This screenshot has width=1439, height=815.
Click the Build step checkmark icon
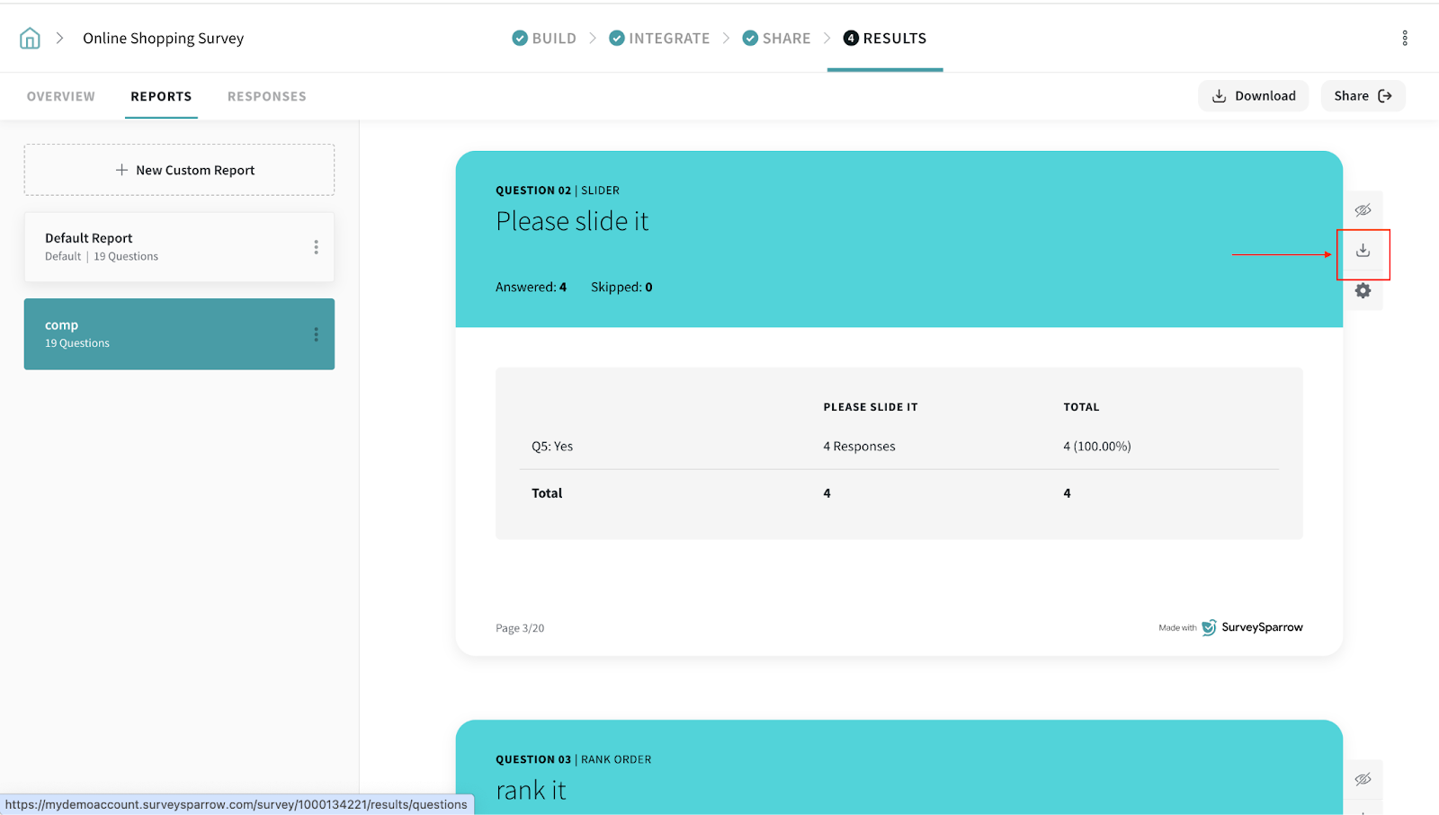(x=520, y=38)
